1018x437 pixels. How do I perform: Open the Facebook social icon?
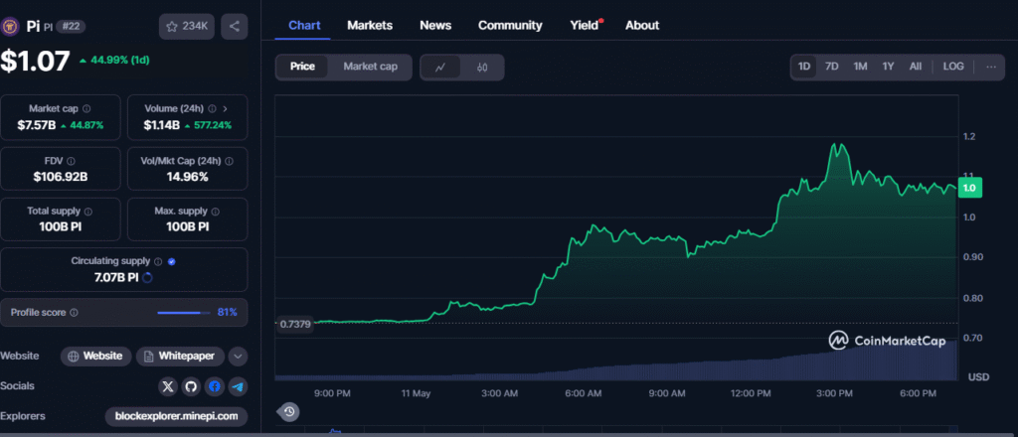[215, 387]
